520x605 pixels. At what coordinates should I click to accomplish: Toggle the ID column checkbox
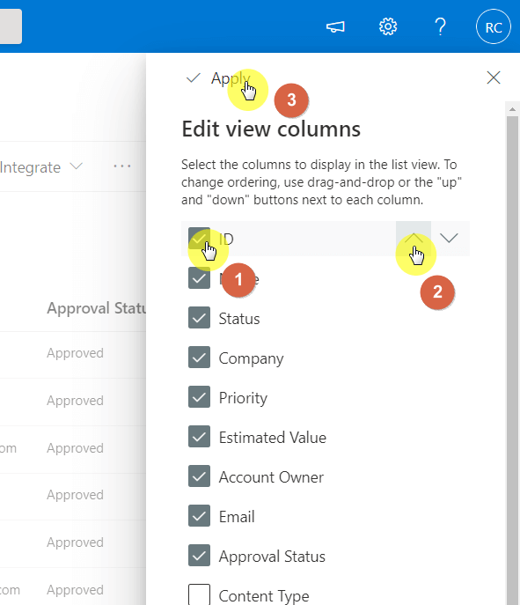199,239
